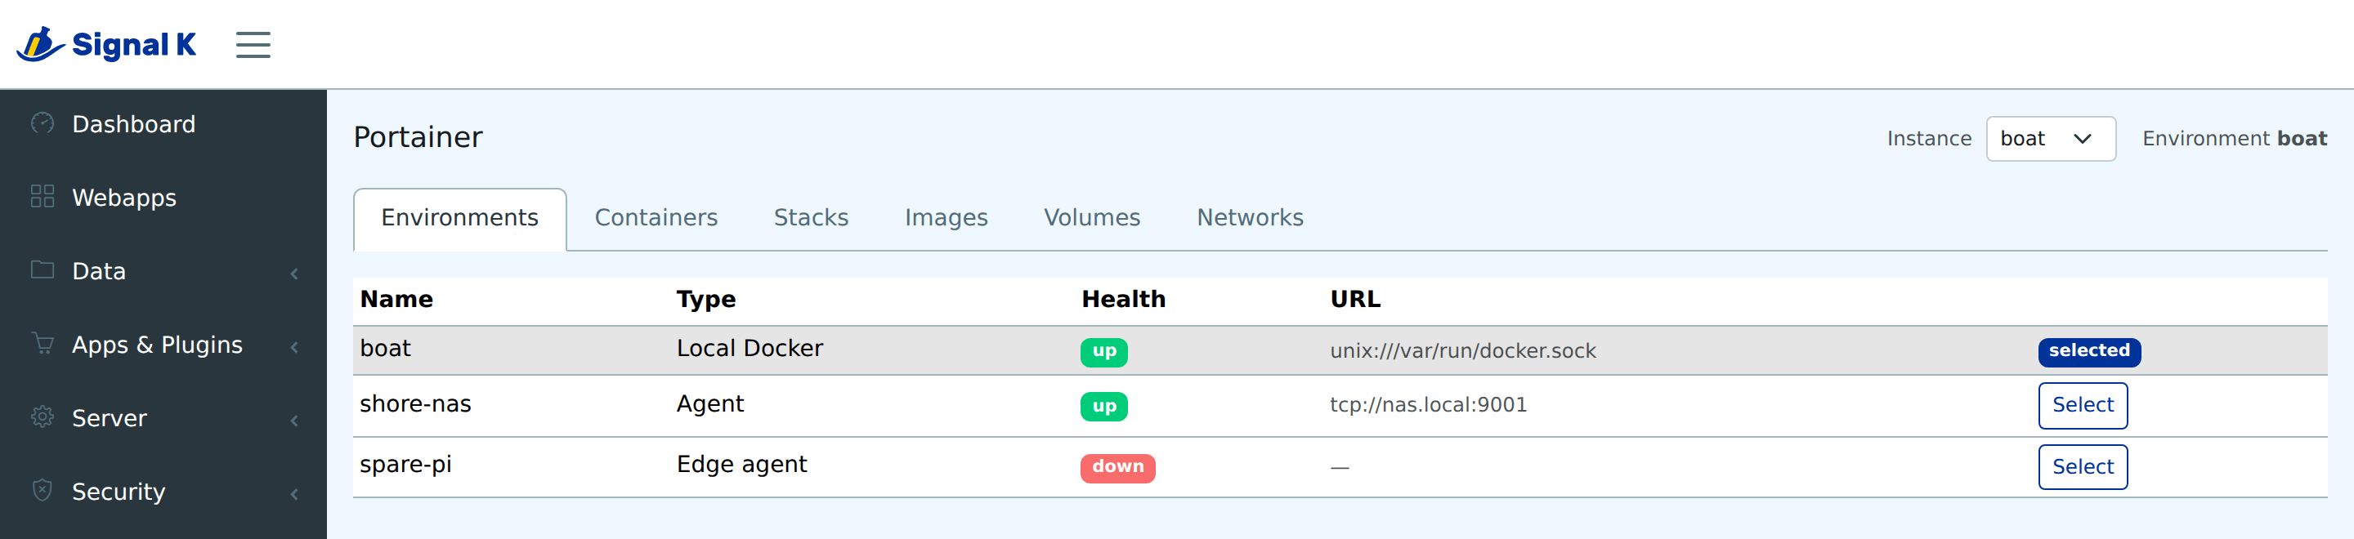The image size is (2354, 539).
Task: Click the up health badge for boat
Action: (x=1104, y=352)
